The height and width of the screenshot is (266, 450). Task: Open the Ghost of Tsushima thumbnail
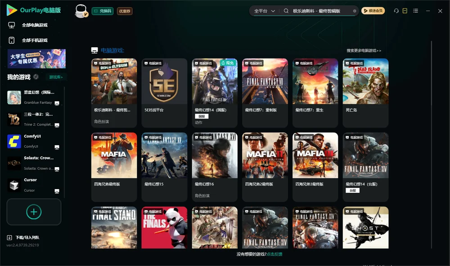(365, 228)
